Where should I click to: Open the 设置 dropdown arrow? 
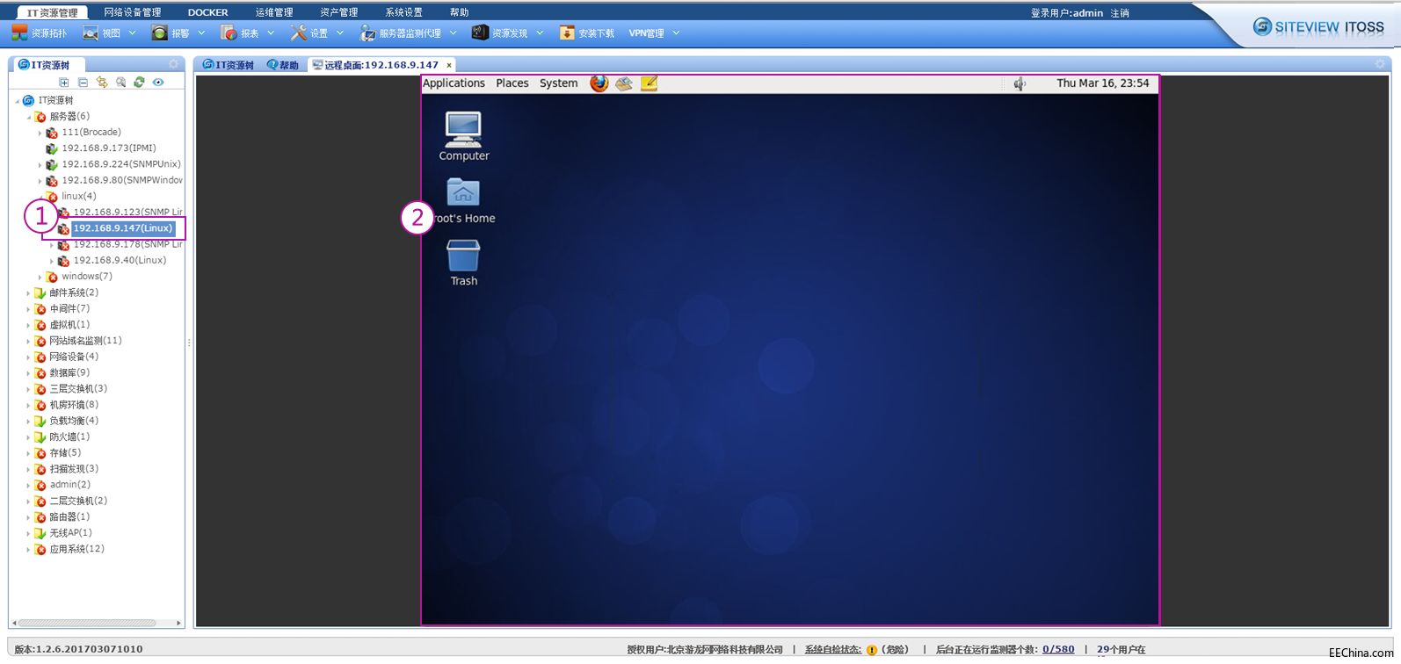coord(340,33)
